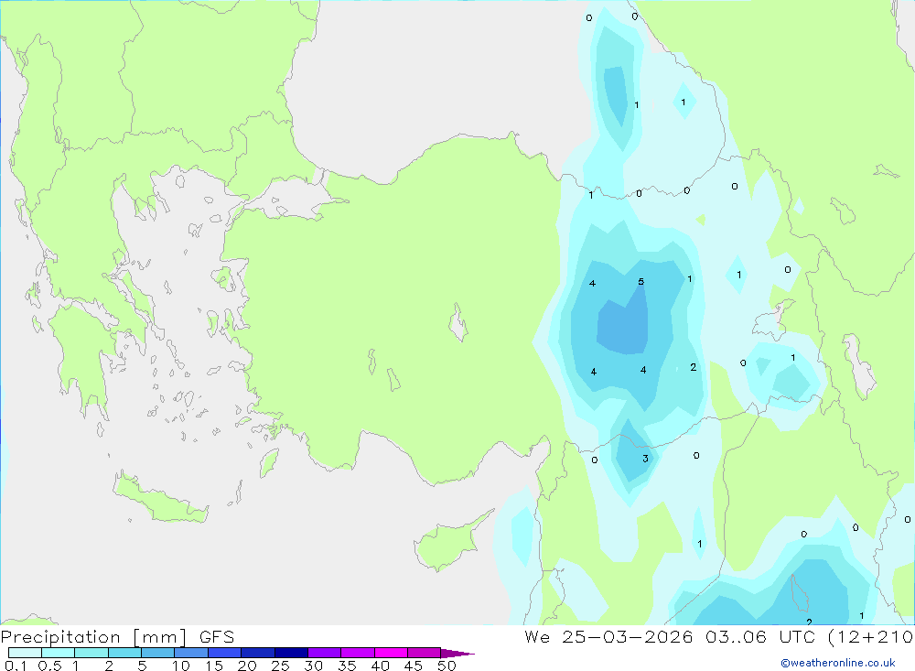Click the precipitation value "5" on map
Screen dimensions: 915x671
[640, 282]
